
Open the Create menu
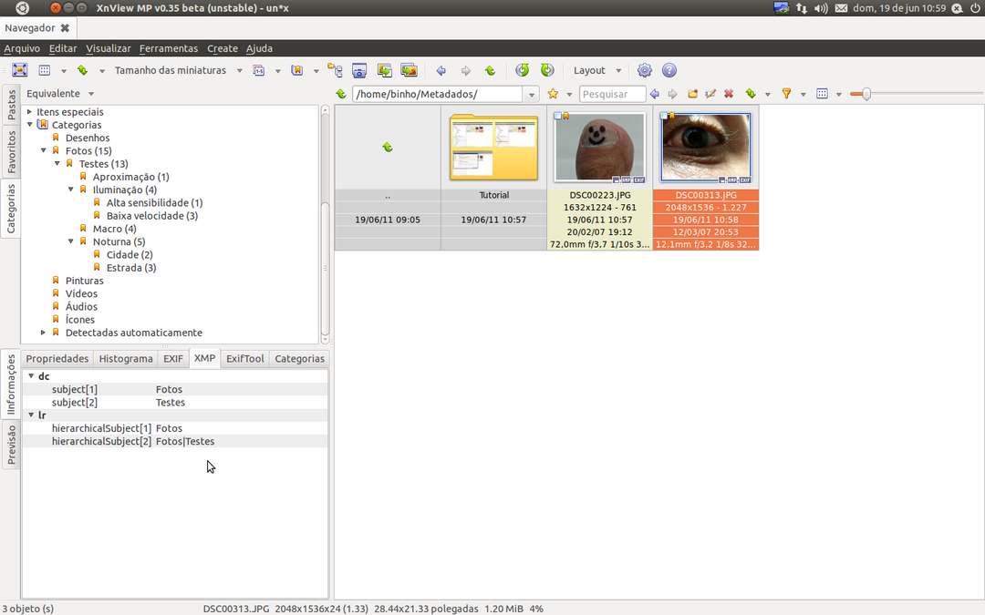[x=223, y=48]
